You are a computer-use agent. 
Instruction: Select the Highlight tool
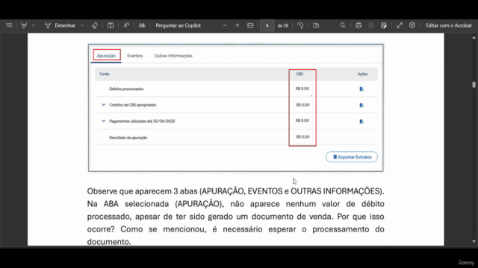pos(24,25)
